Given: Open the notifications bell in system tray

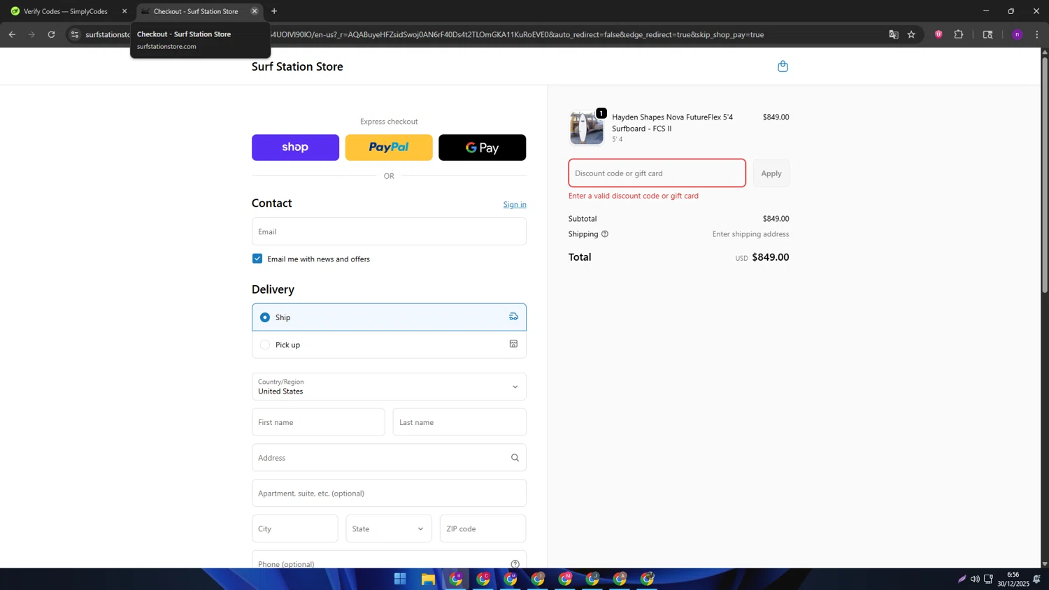Looking at the screenshot, I should 1036,579.
